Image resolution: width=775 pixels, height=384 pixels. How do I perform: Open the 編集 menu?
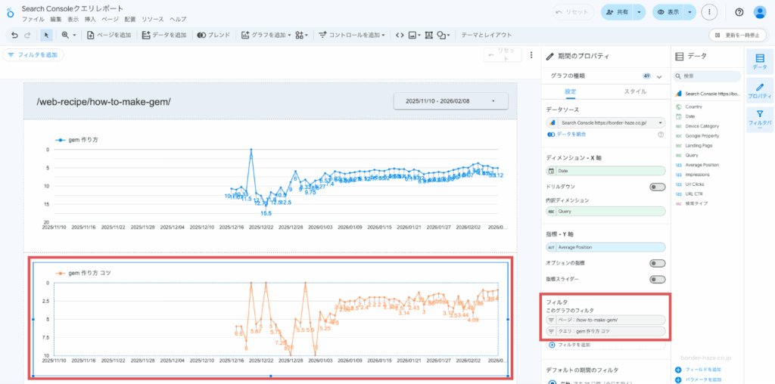56,19
